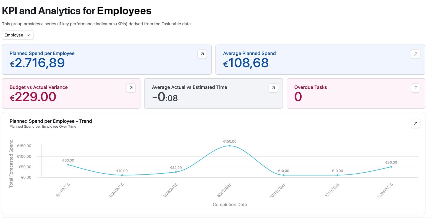Expand Average Actual vs Estimated Time card
Viewport: 436px width, 218px height.
tap(273, 88)
